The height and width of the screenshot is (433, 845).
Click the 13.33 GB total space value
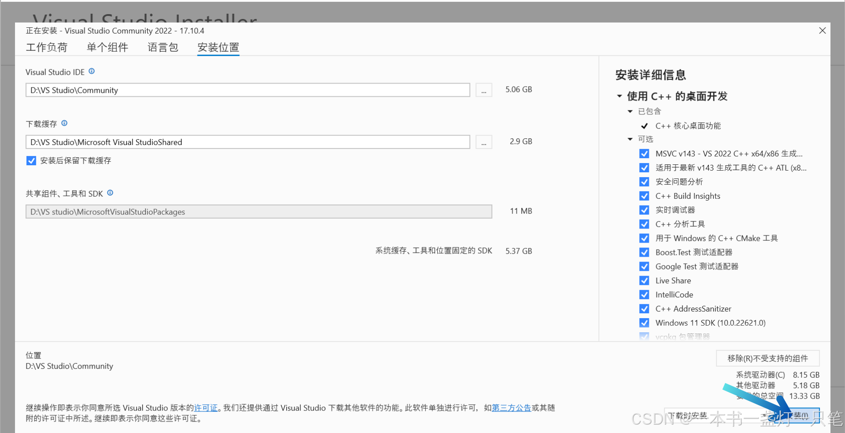tap(804, 396)
